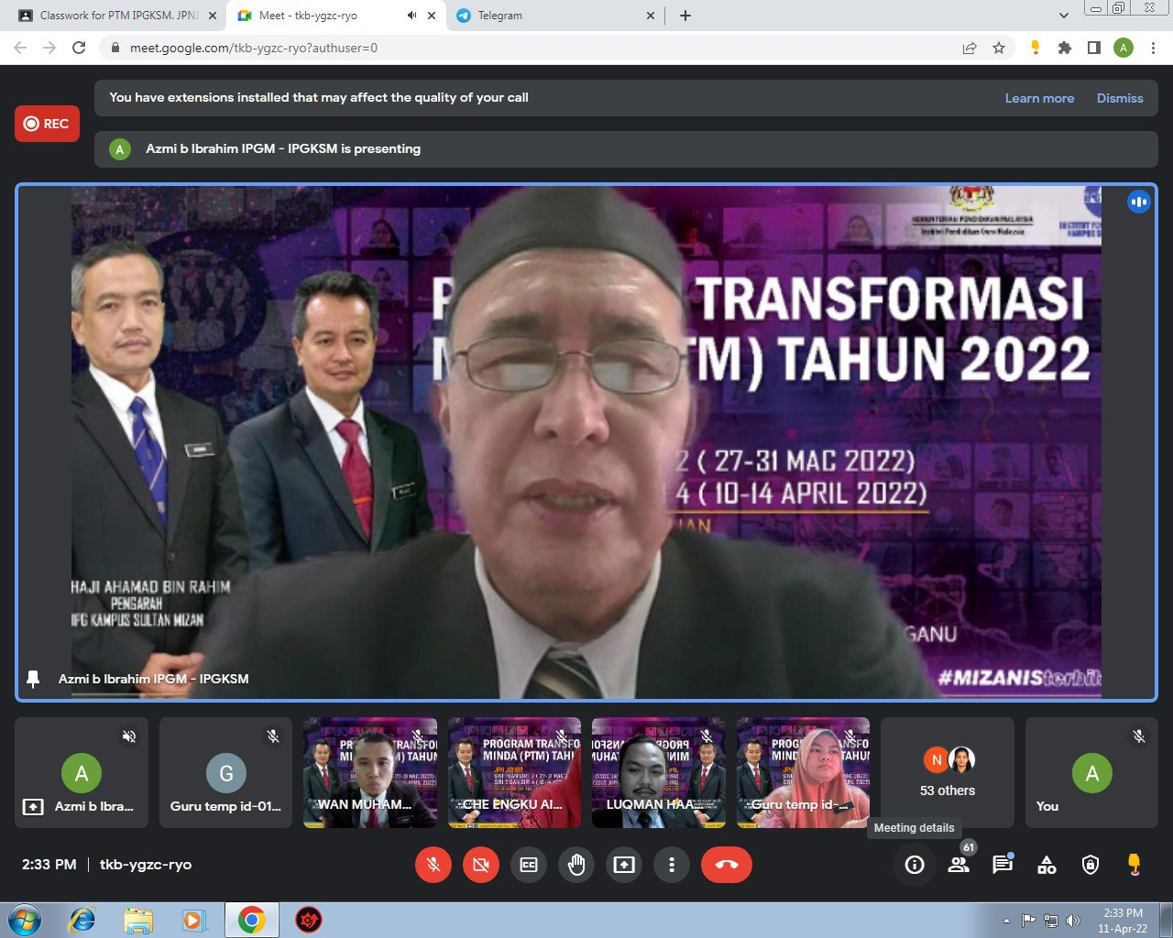Image resolution: width=1173 pixels, height=938 pixels.
Task: Open media player taskbar icon
Action: click(194, 920)
